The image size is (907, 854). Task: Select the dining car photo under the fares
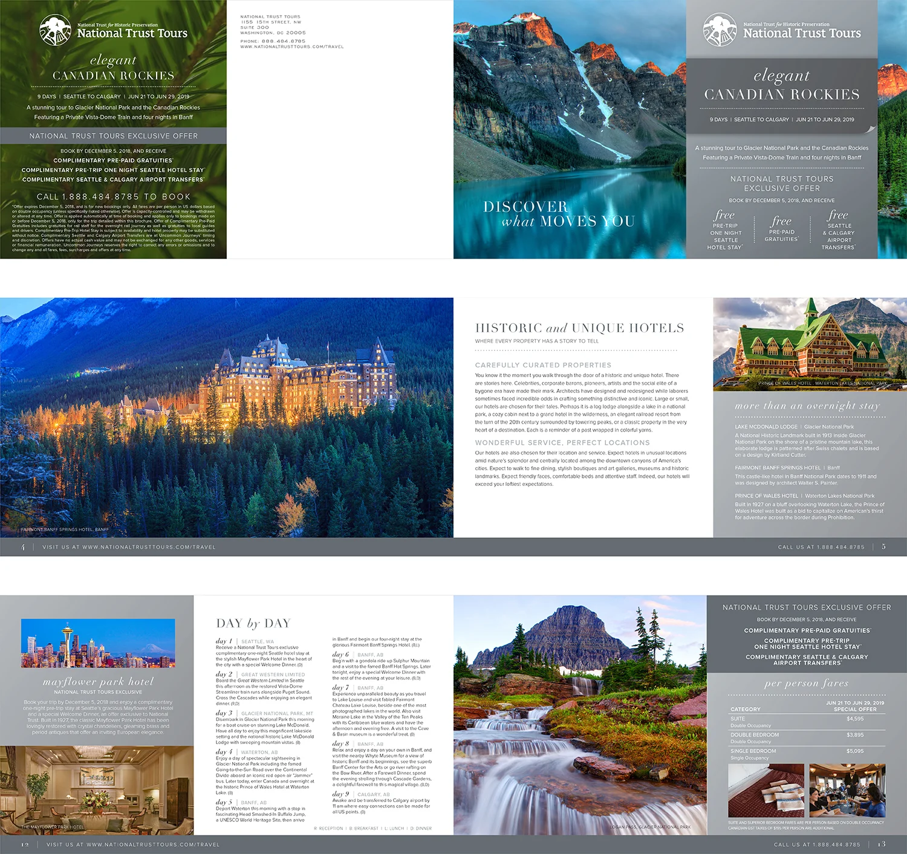[847, 791]
